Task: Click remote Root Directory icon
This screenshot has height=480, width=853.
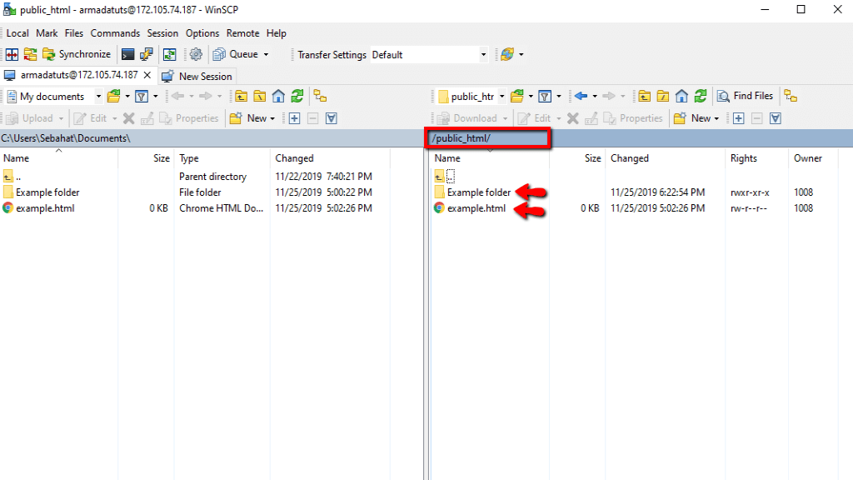Action: tap(662, 97)
